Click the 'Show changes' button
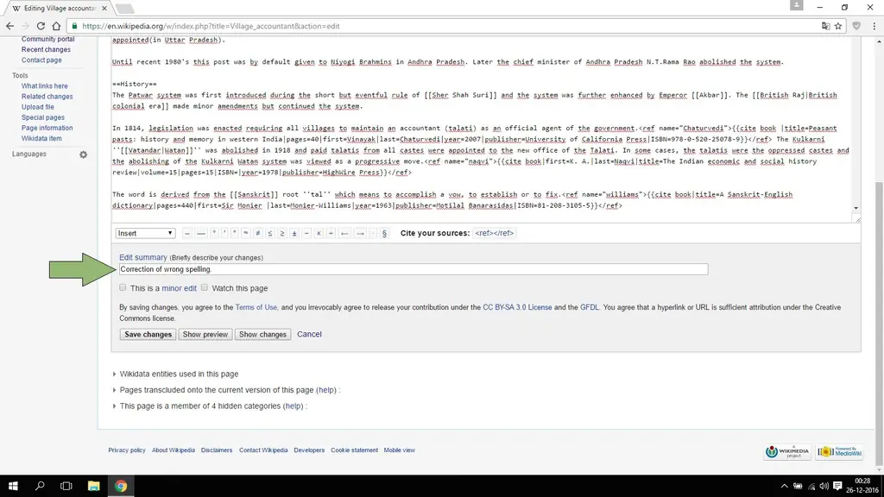Screen dimensions: 884x497 point(262,334)
